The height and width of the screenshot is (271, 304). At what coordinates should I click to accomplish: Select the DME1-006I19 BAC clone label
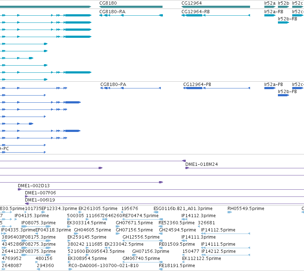point(40,200)
